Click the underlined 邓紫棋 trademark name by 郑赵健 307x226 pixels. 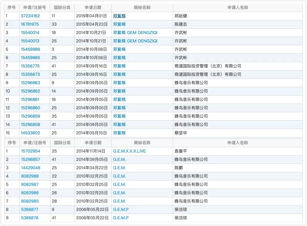tap(119, 16)
